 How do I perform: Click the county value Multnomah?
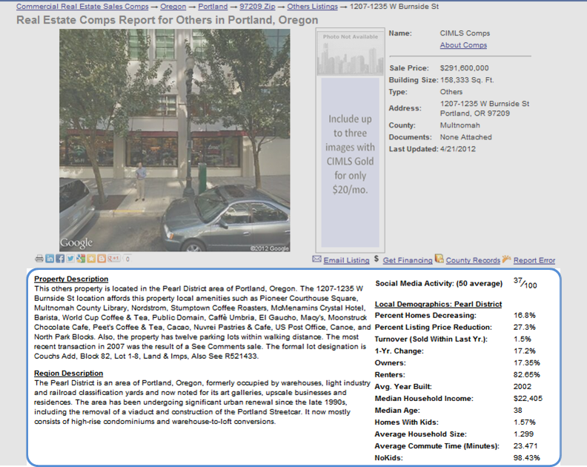coord(460,125)
